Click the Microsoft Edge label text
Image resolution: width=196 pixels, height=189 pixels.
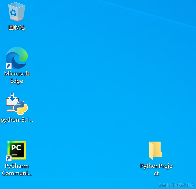pyautogui.click(x=17, y=77)
